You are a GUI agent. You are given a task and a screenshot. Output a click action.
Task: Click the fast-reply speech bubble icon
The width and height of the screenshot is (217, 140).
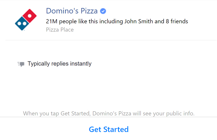(x=21, y=64)
